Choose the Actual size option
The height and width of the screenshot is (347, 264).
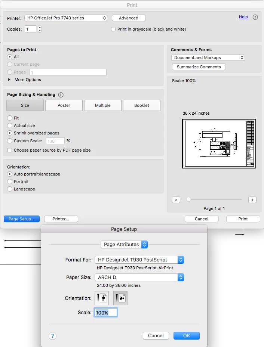10,126
